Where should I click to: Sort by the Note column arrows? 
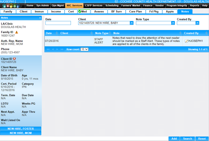(x=180, y=33)
